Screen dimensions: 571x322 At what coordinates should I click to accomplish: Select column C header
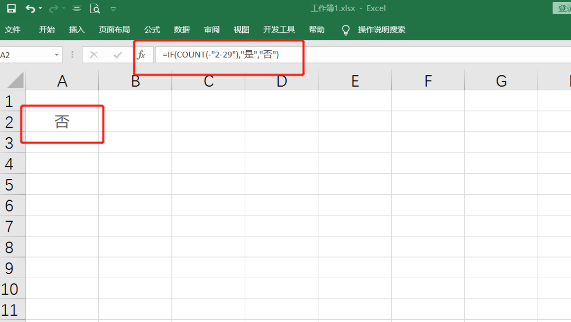pos(209,81)
